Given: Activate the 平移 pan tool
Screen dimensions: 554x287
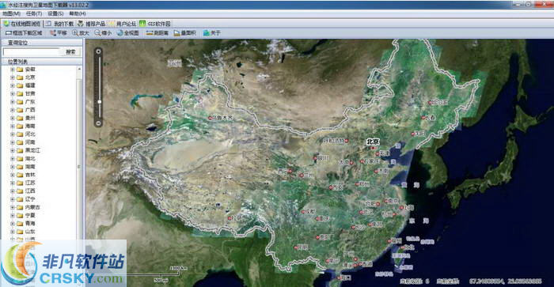Looking at the screenshot, I should [58, 33].
